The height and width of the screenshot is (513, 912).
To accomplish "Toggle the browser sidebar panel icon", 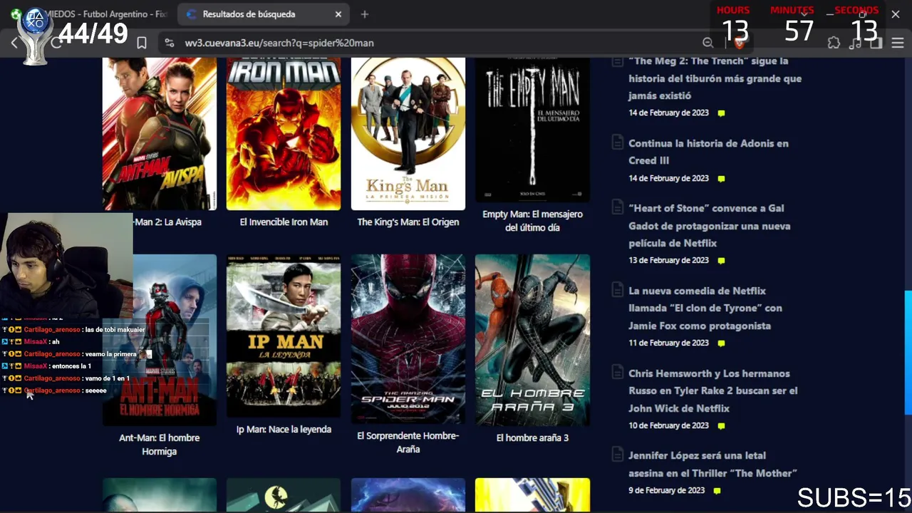I will click(876, 43).
